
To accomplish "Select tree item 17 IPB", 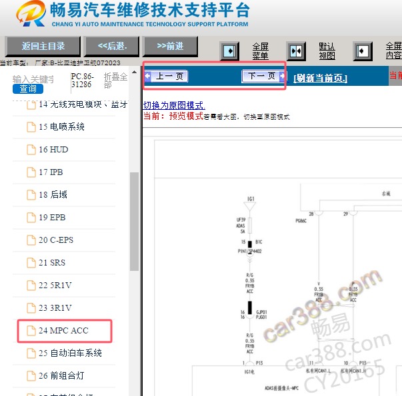I will (51, 172).
